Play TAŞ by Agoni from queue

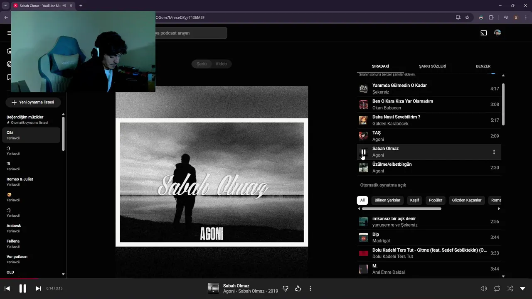click(429, 136)
